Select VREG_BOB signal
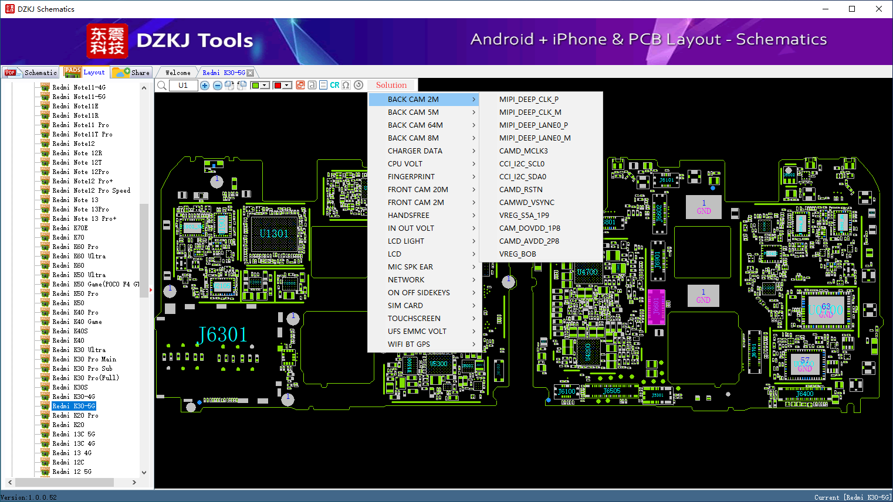Viewport: 893px width, 502px height. [541, 254]
